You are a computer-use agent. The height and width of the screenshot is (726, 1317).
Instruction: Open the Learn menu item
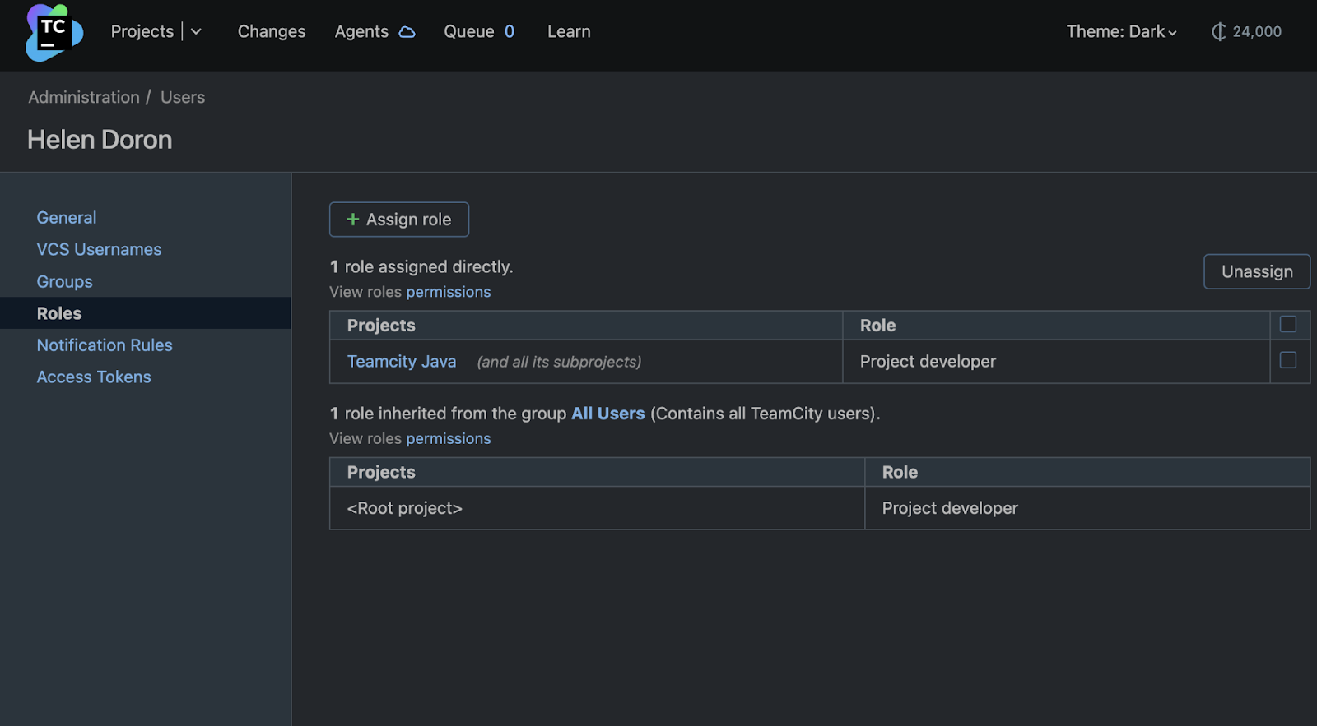(569, 32)
